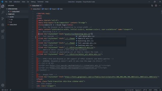Click link in the breadcrumb
The height and width of the screenshot is (91, 162).
click(61, 9)
